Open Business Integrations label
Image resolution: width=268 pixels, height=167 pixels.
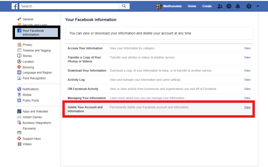37,123
